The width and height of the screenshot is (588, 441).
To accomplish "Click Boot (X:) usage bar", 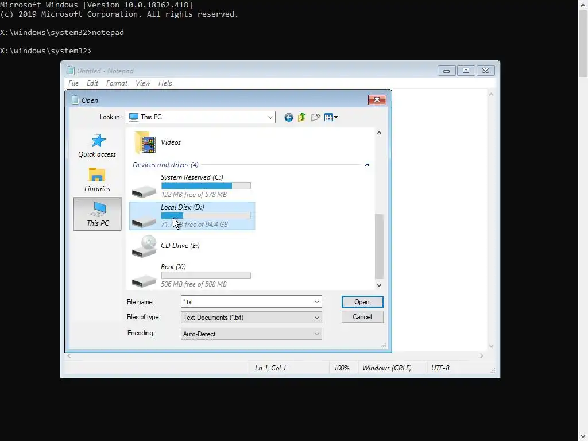I will [x=206, y=275].
